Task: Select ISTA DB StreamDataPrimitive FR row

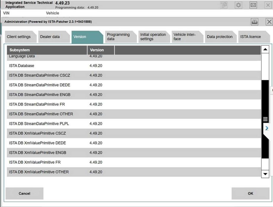Action: coord(134,104)
